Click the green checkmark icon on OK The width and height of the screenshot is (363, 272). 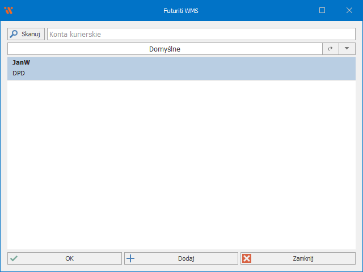tap(14, 258)
